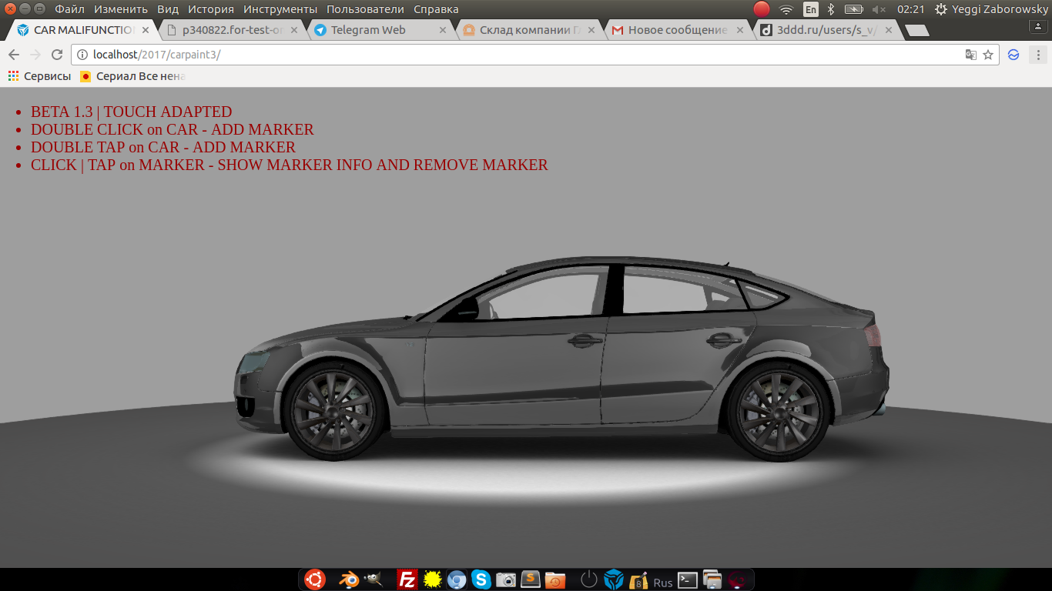Click the DOUBLE CLICK on CAR - ADD MARKER line
This screenshot has height=591, width=1052.
click(173, 129)
